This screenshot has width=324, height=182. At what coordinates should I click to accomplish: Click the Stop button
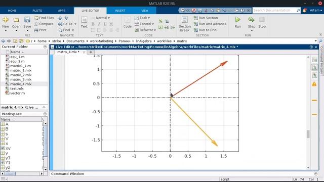tap(262, 22)
